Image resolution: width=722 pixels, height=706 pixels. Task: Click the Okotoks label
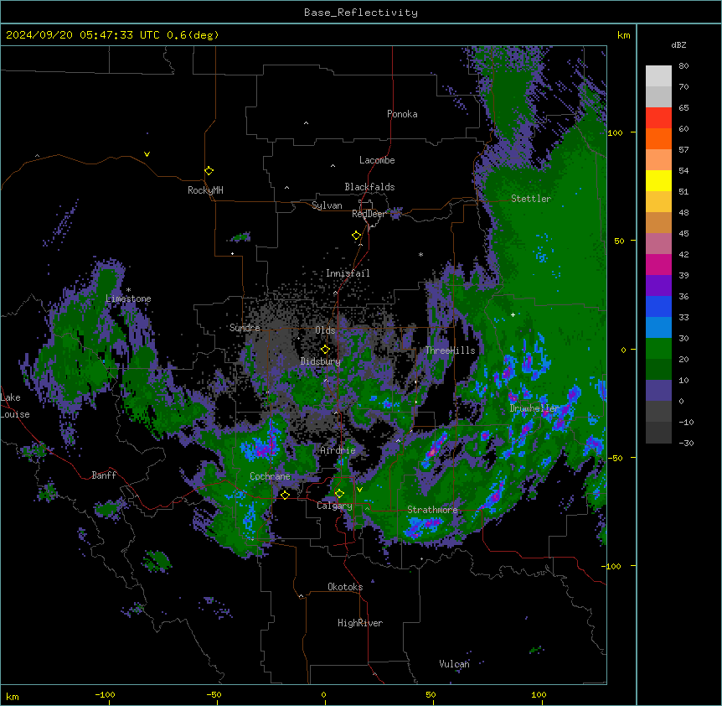click(345, 587)
